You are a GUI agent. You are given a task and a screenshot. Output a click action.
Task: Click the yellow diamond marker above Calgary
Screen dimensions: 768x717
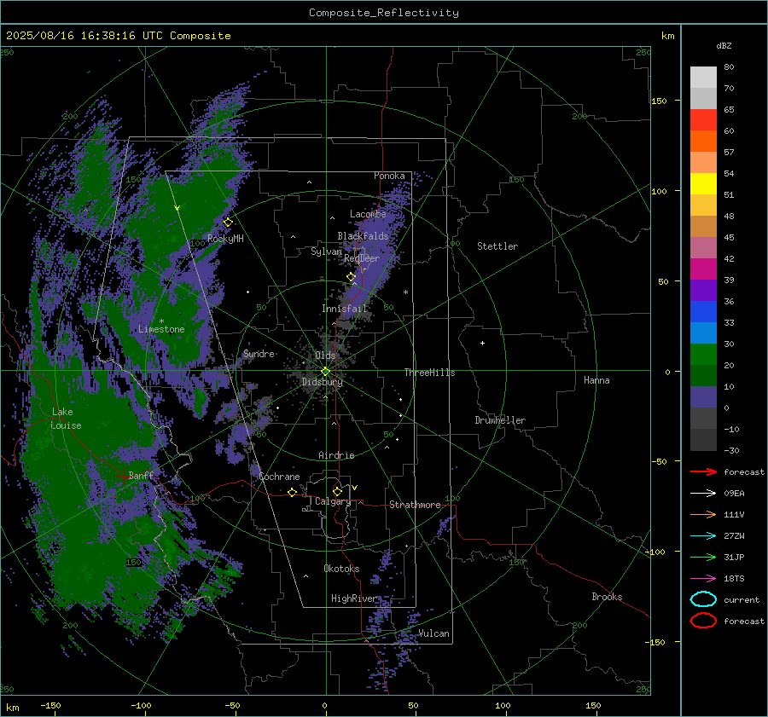(x=337, y=491)
